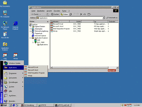
Task: Open Application Explorer desktop icon
Action: (x=5, y=47)
